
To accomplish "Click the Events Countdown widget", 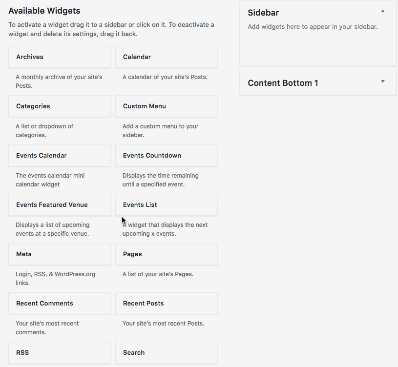I will pyautogui.click(x=166, y=155).
